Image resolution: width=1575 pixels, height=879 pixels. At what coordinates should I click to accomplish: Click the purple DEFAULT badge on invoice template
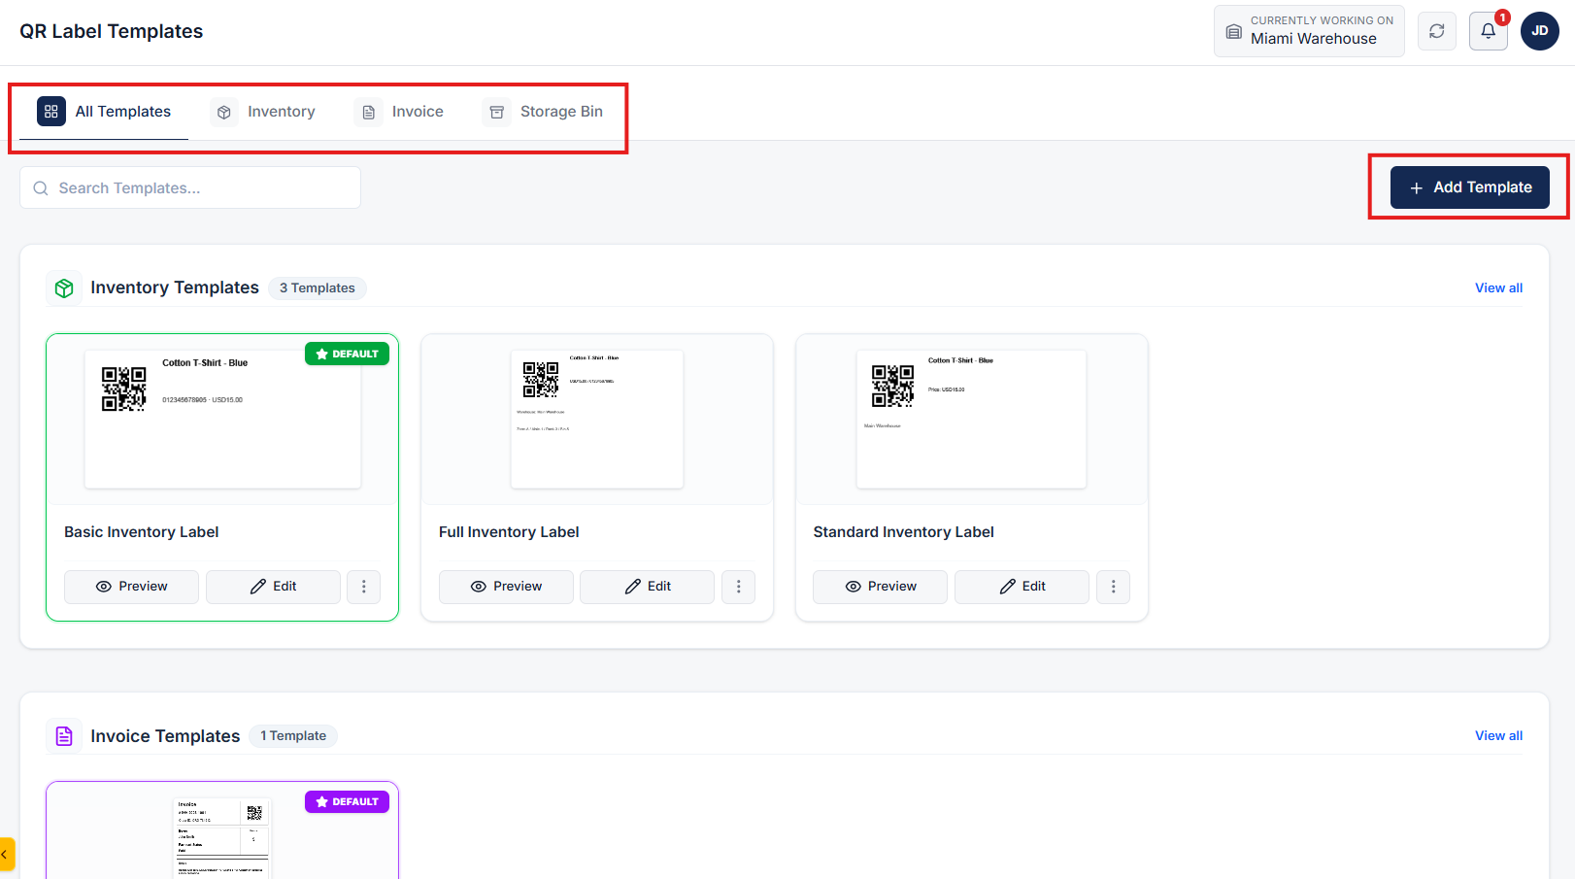(348, 801)
